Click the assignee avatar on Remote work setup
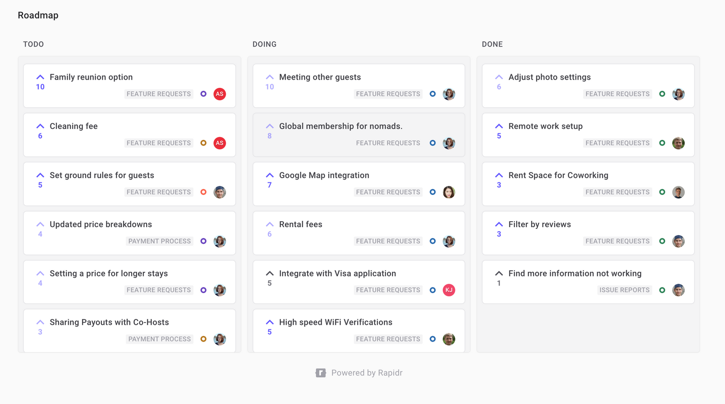The image size is (725, 404). (678, 143)
